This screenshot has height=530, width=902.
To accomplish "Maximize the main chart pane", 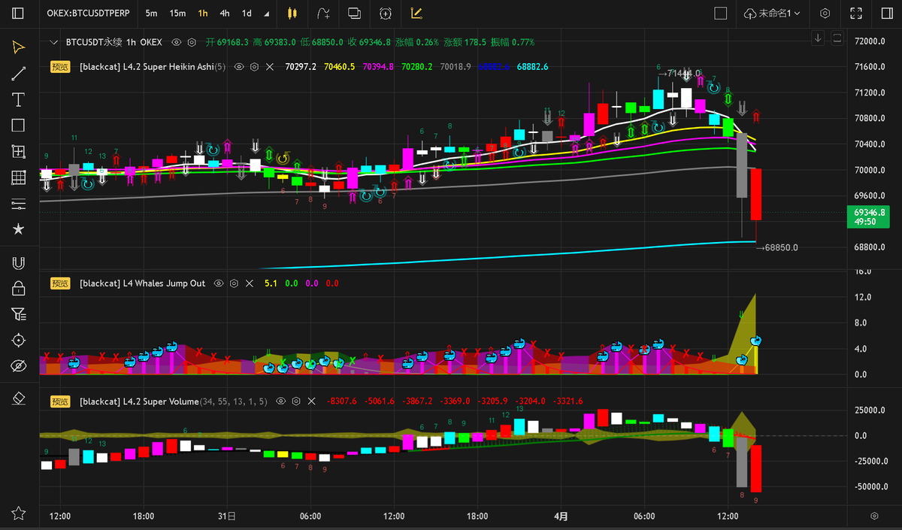I will pos(837,38).
